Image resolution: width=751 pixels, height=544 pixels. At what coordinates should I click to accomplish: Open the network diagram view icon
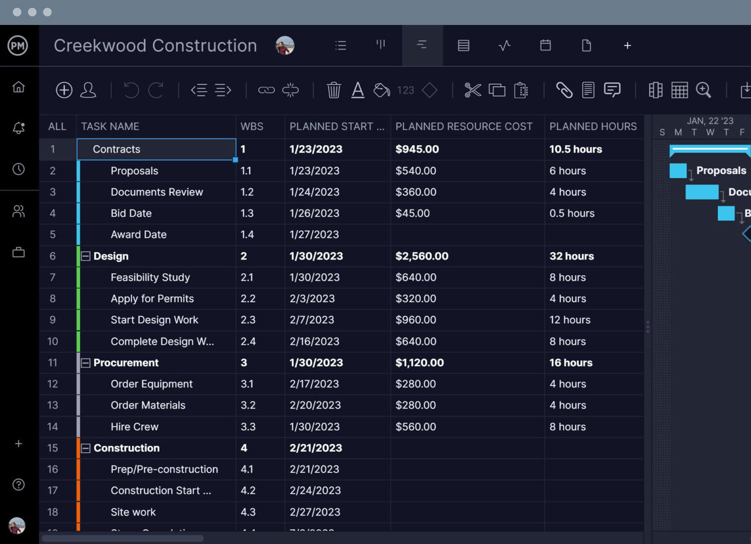pos(504,45)
